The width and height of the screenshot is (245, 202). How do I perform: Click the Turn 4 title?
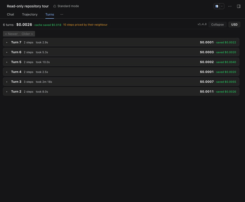pos(16,72)
